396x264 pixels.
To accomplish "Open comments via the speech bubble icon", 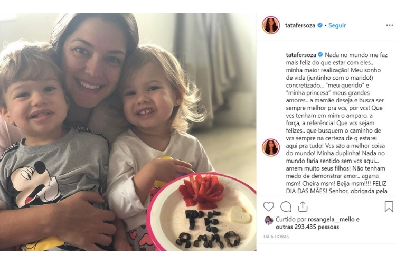I will (286, 206).
